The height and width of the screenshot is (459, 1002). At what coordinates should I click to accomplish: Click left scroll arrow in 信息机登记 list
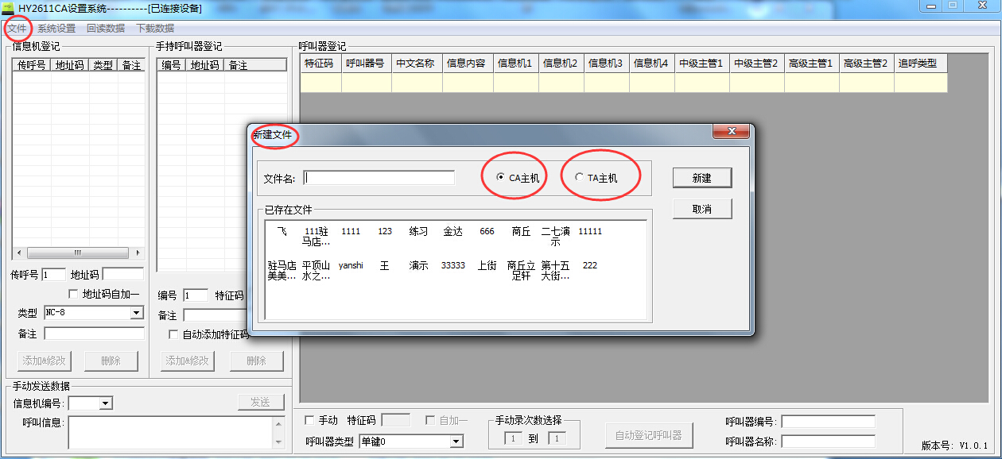(18, 253)
